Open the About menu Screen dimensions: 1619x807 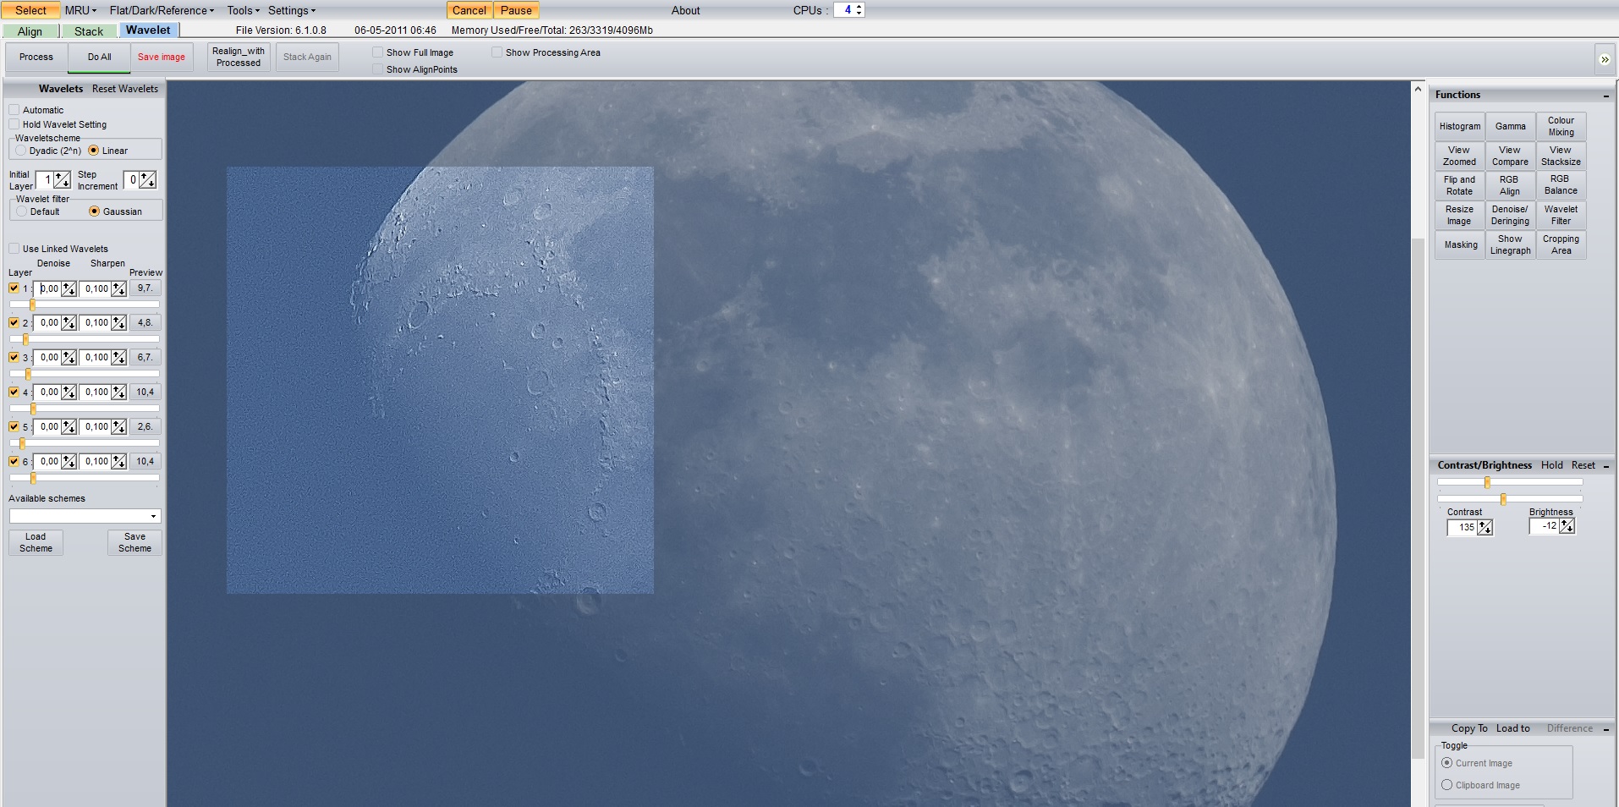point(686,10)
